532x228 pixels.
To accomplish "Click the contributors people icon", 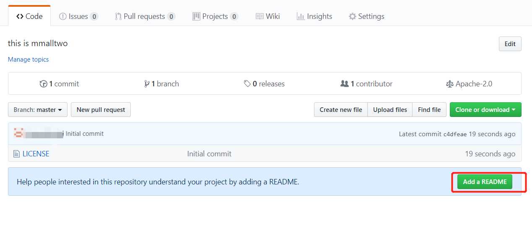I will pos(345,84).
